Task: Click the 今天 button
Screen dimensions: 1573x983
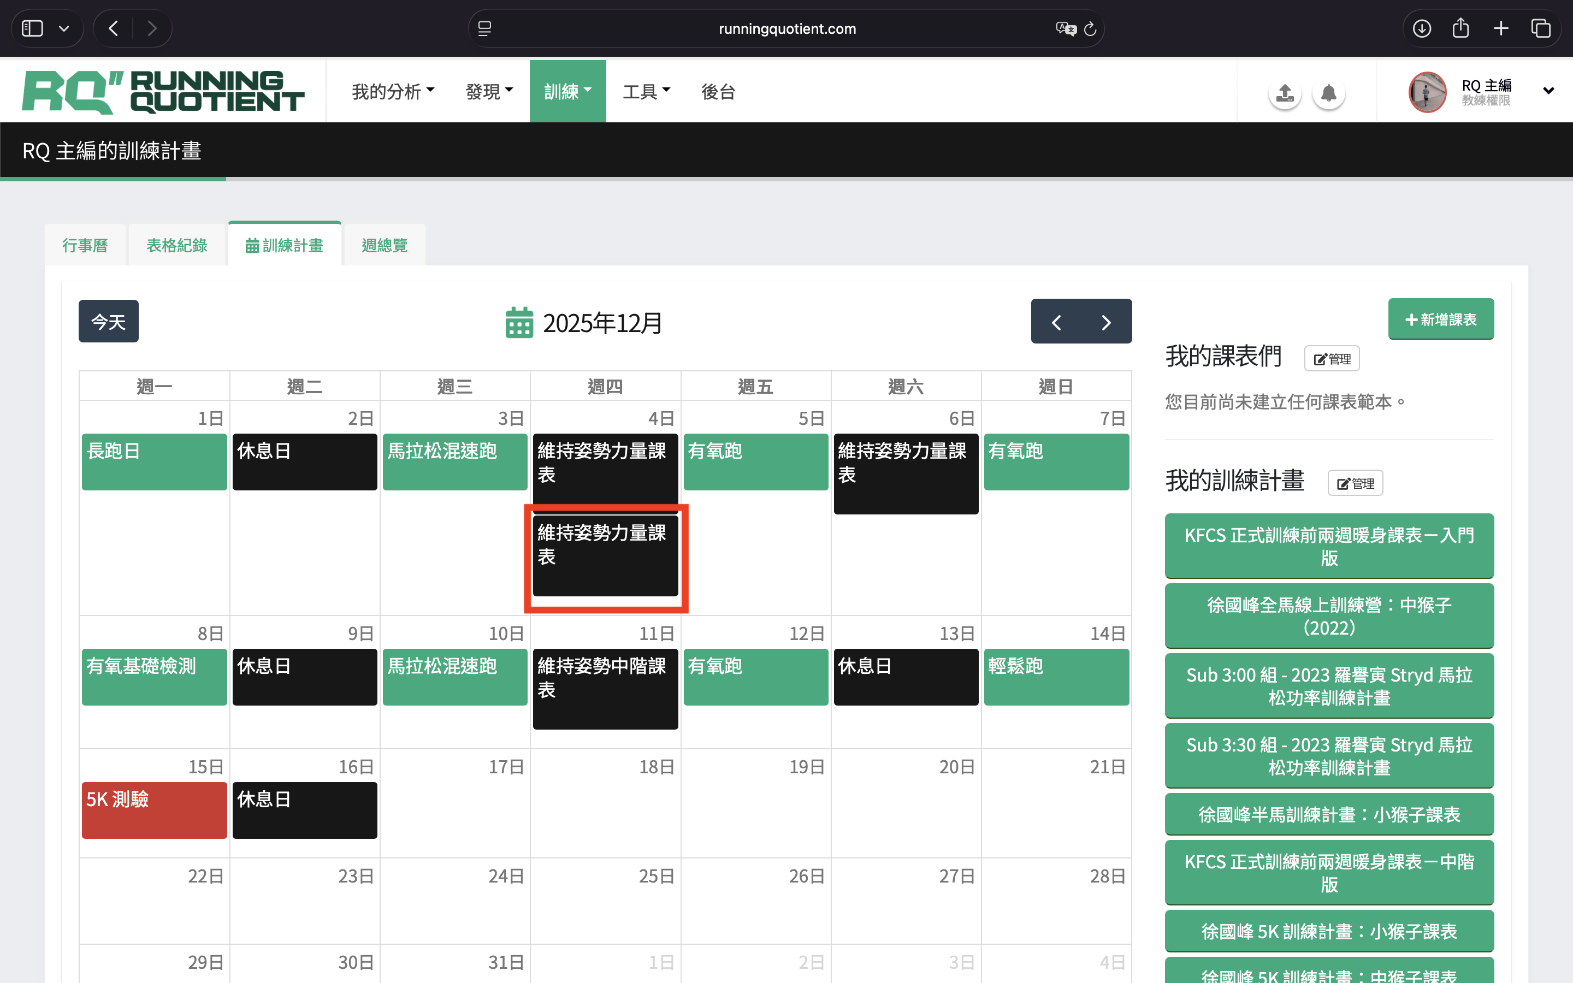Action: click(x=109, y=321)
